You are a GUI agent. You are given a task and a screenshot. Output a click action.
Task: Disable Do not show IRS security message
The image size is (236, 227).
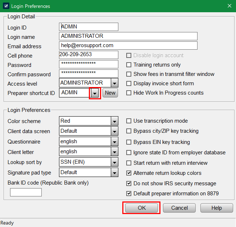click(129, 184)
